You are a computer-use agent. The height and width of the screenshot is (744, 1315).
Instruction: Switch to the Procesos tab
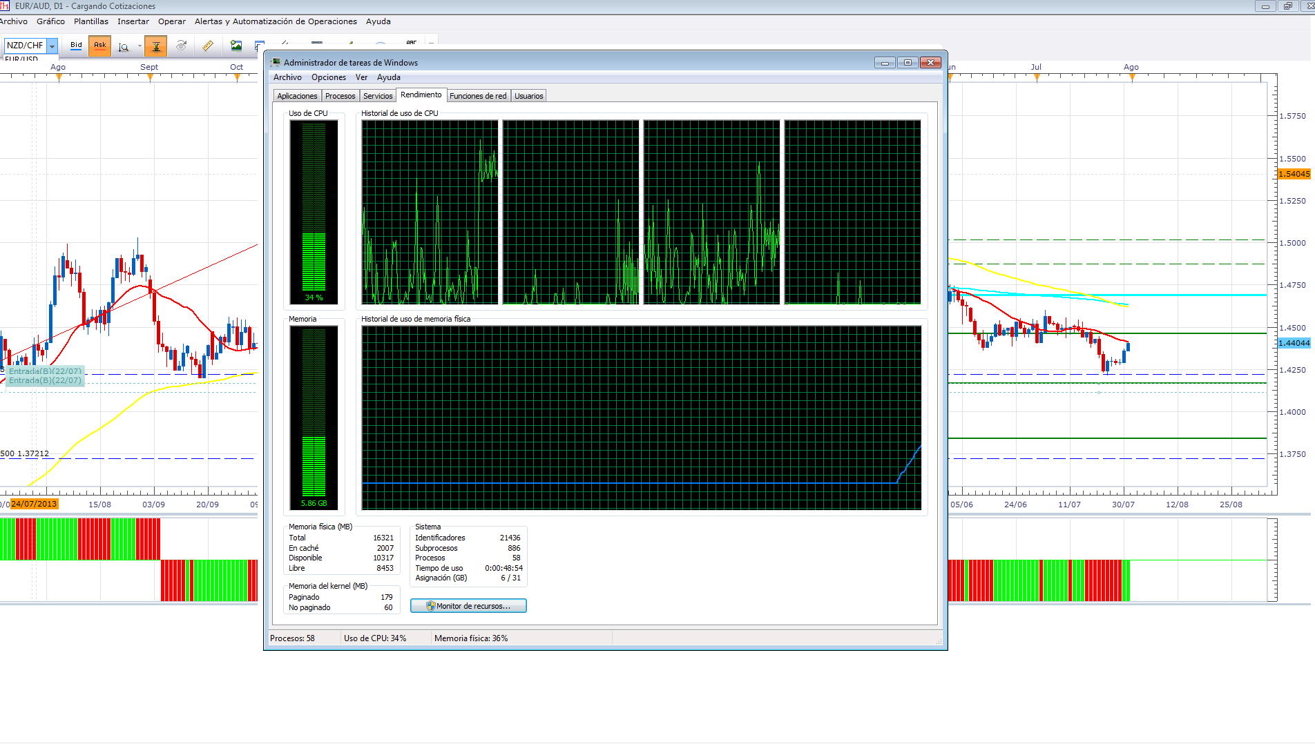click(340, 96)
